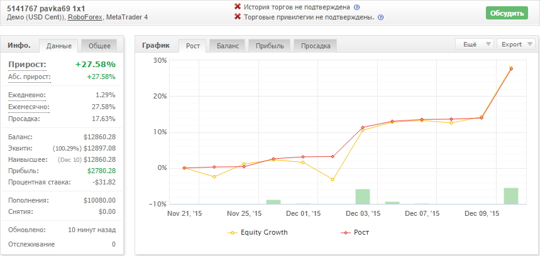Click the Отслеживание row value 0
This screenshot has width=540, height=256.
click(114, 245)
